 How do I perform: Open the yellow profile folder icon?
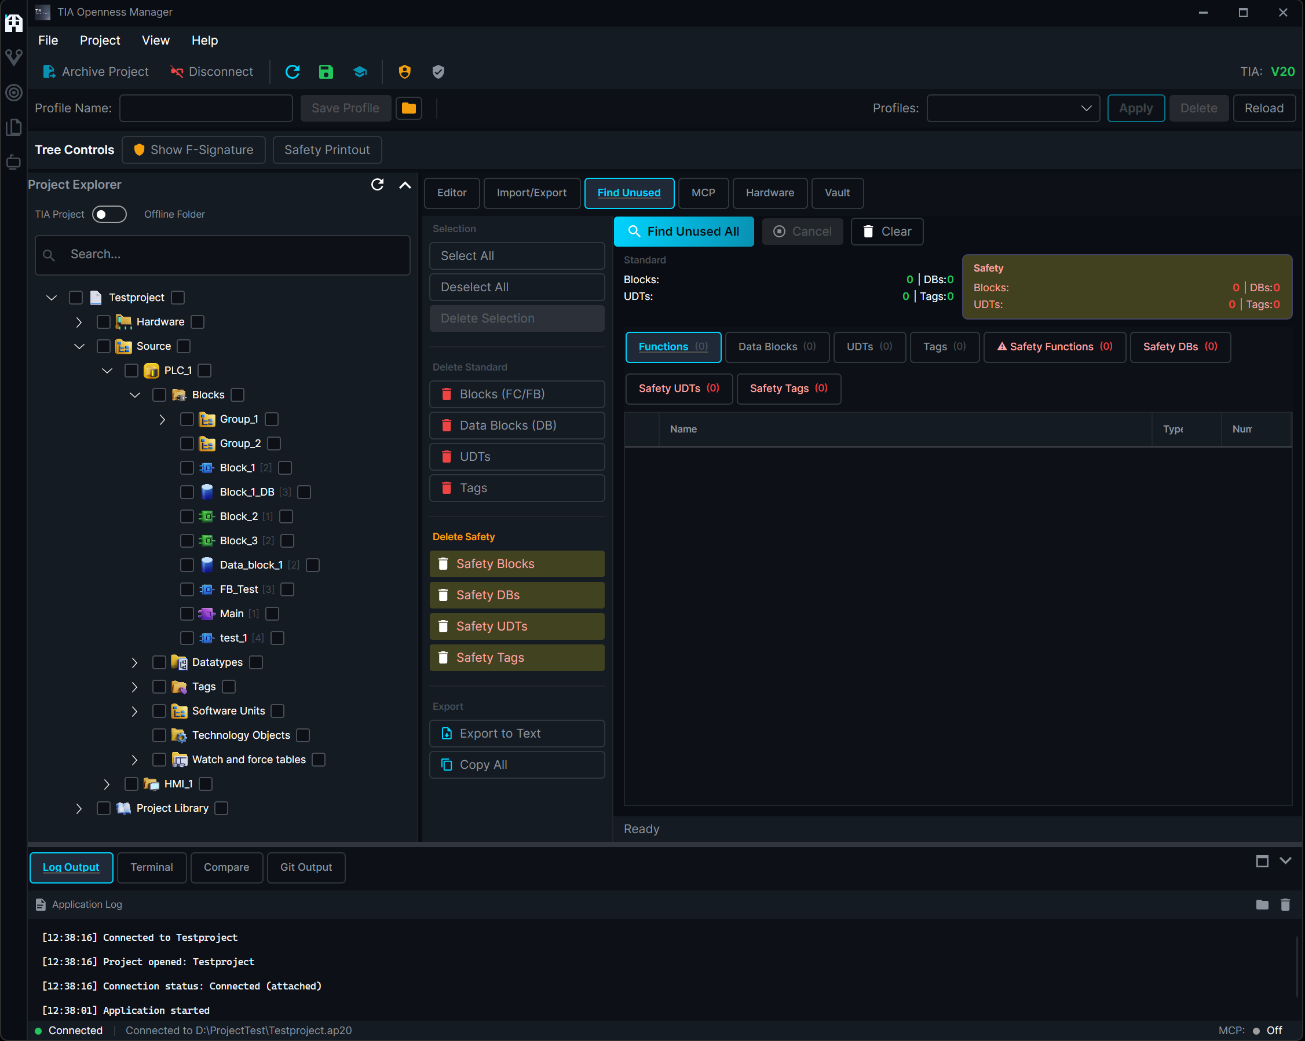(408, 108)
